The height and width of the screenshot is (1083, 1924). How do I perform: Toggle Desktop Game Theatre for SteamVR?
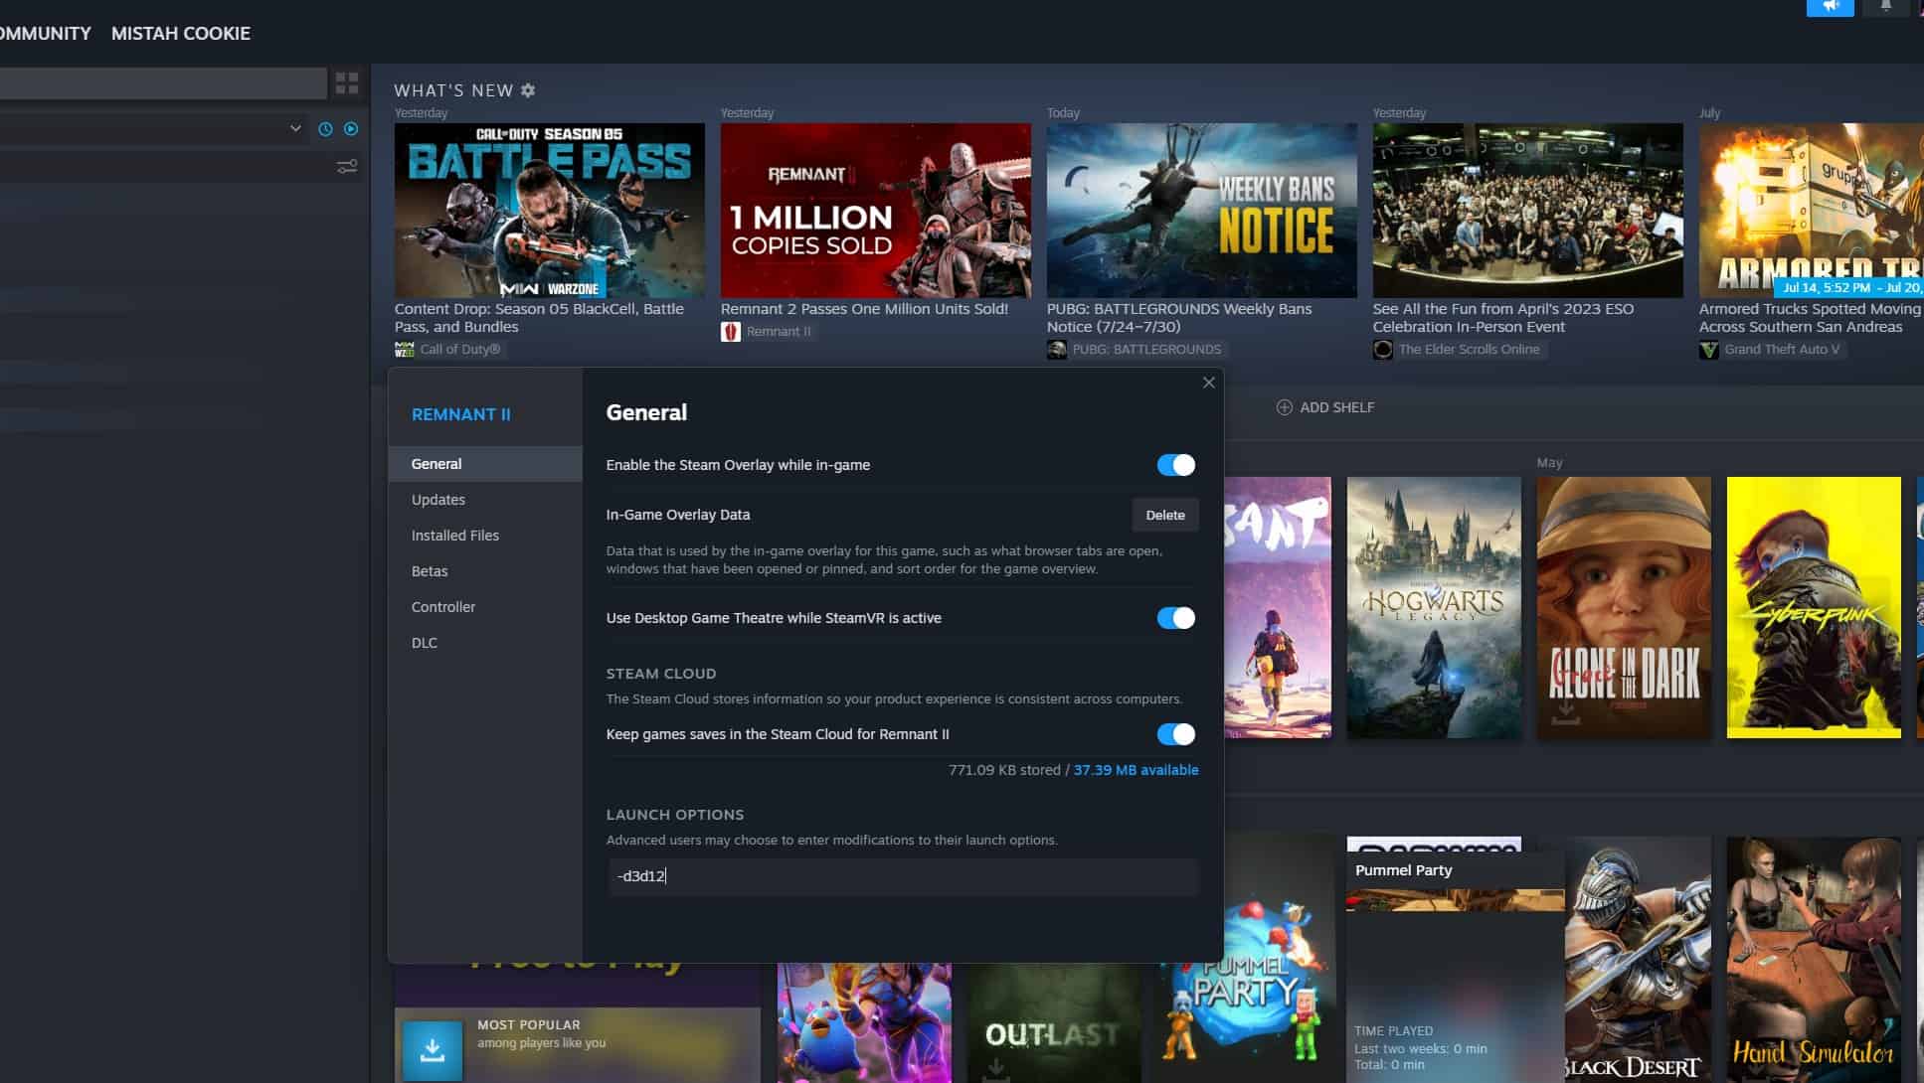click(x=1174, y=617)
